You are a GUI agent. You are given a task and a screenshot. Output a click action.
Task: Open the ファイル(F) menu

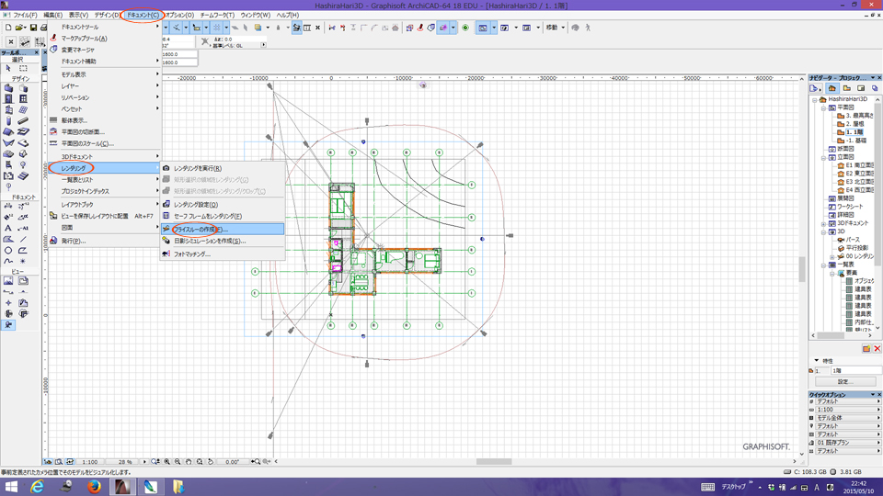click(26, 16)
